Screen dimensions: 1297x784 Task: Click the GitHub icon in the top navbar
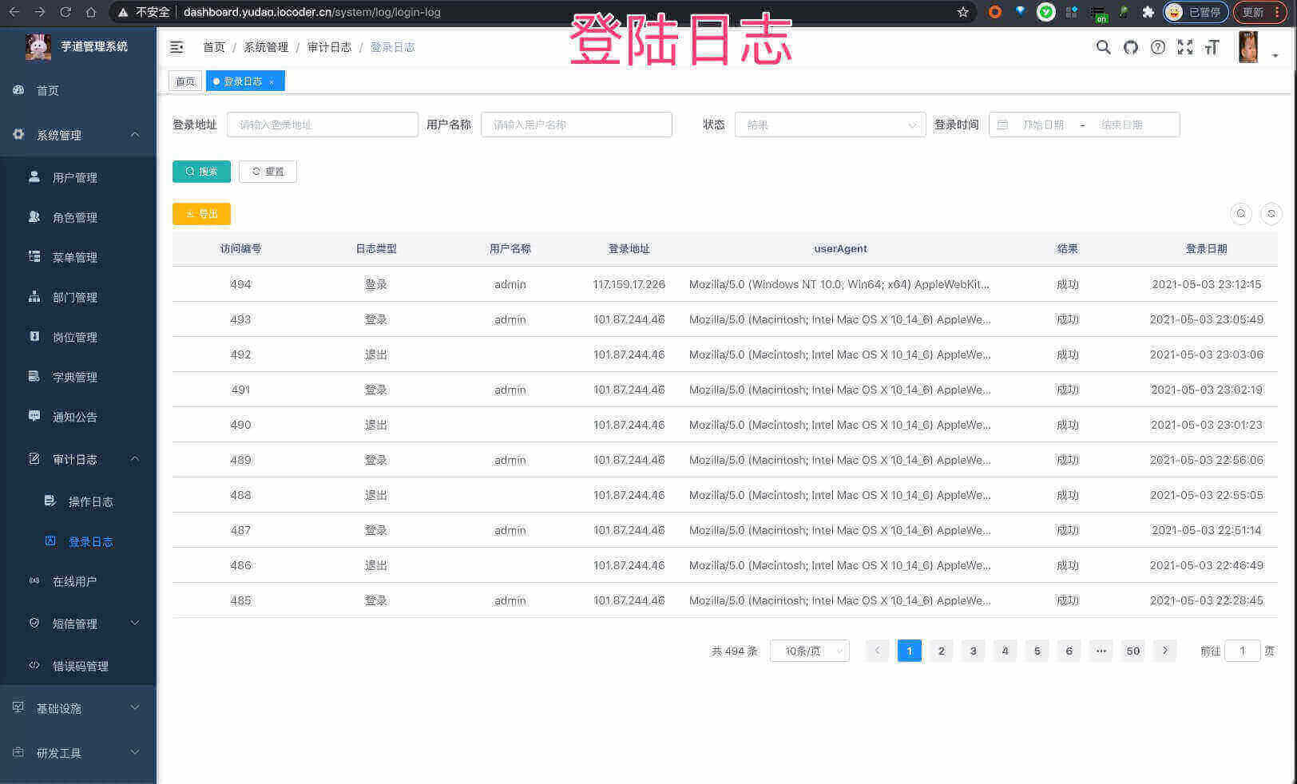(x=1131, y=47)
